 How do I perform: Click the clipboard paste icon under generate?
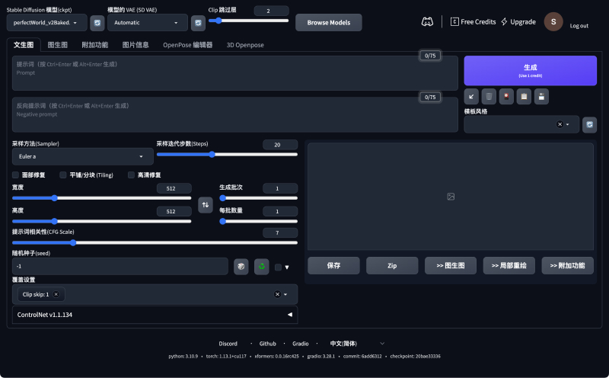tap(524, 96)
